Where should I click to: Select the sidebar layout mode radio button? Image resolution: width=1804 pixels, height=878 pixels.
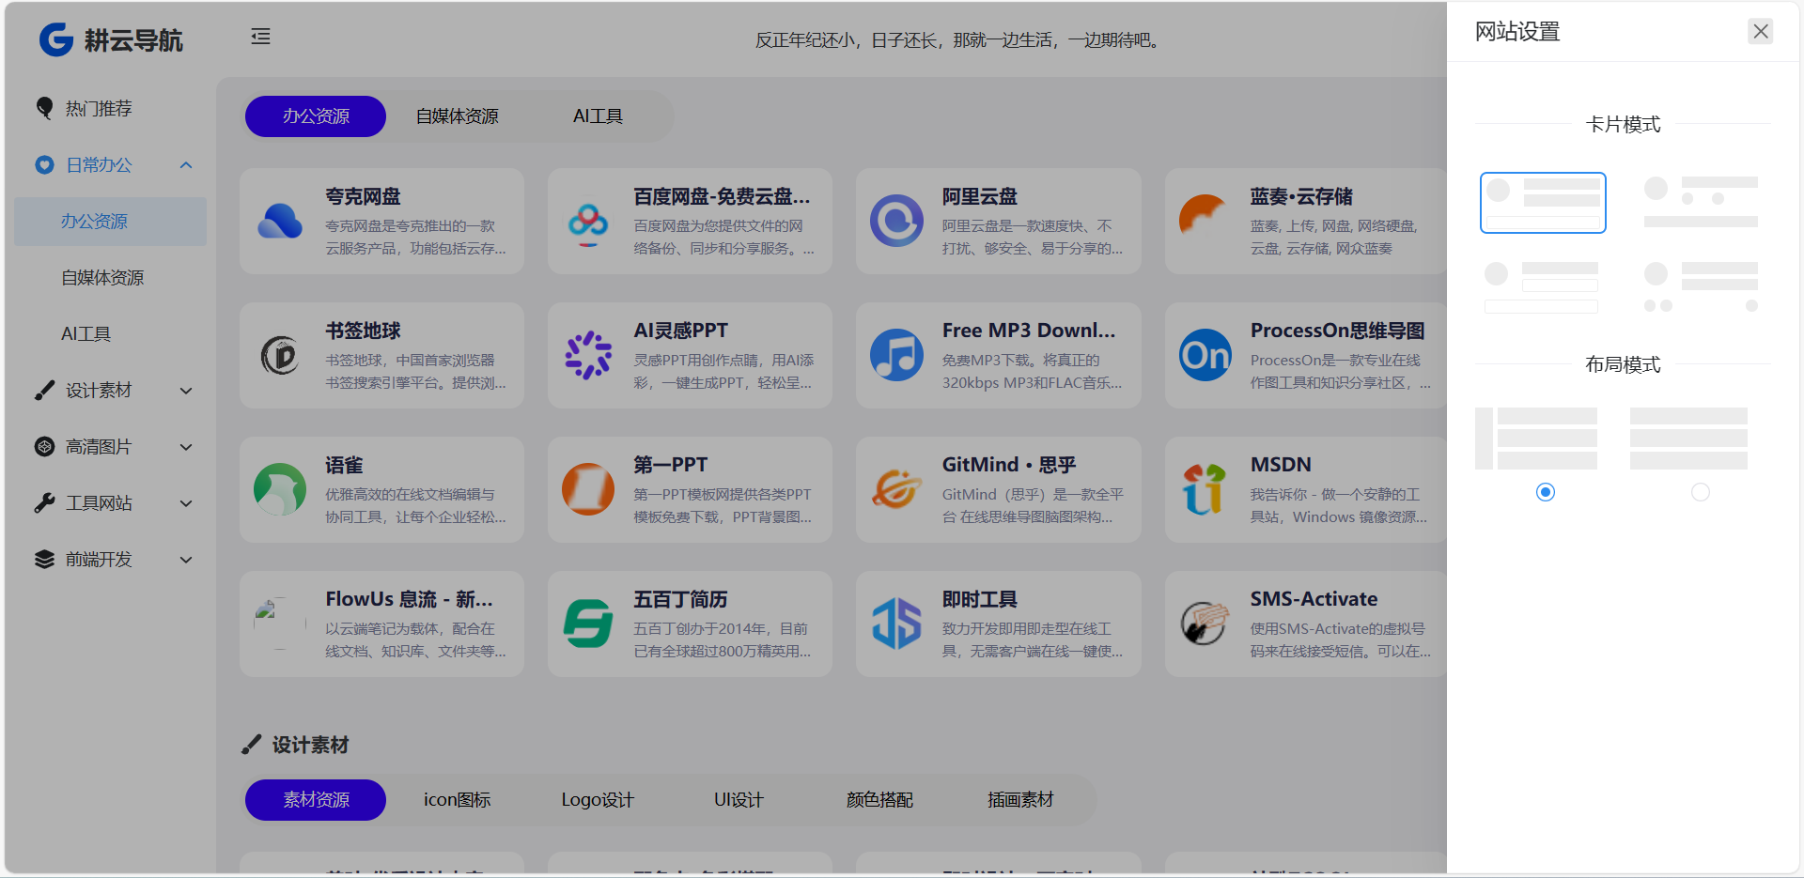click(x=1546, y=492)
